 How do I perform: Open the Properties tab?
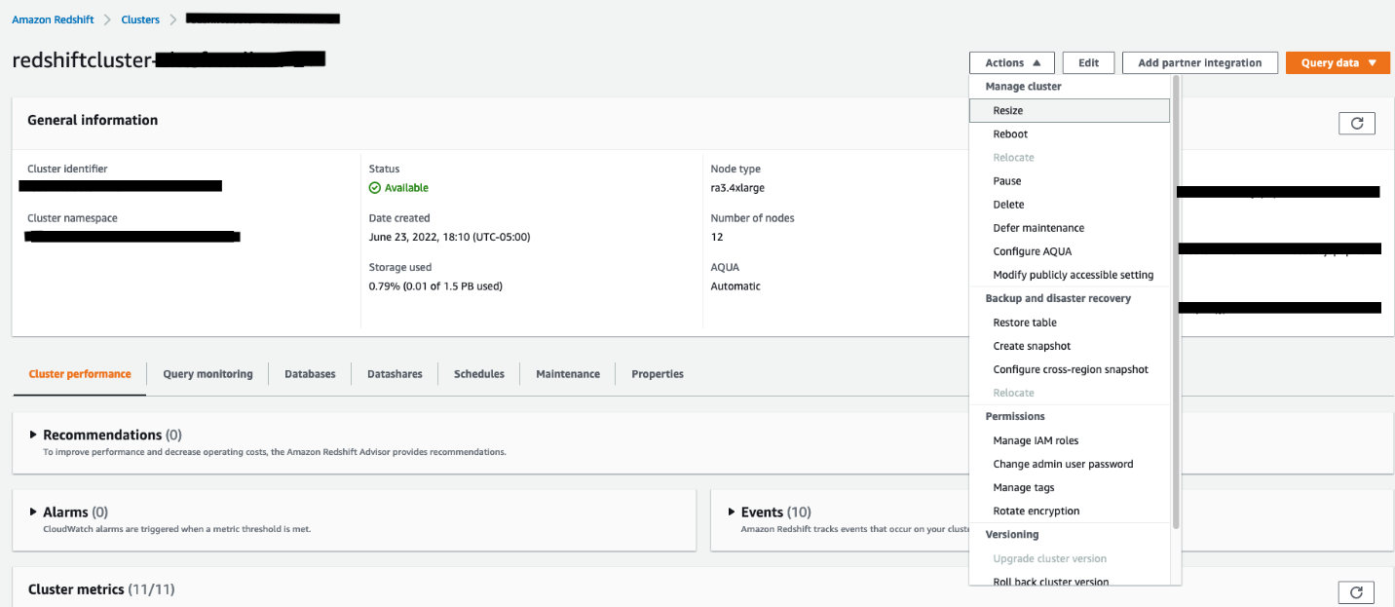click(x=658, y=374)
